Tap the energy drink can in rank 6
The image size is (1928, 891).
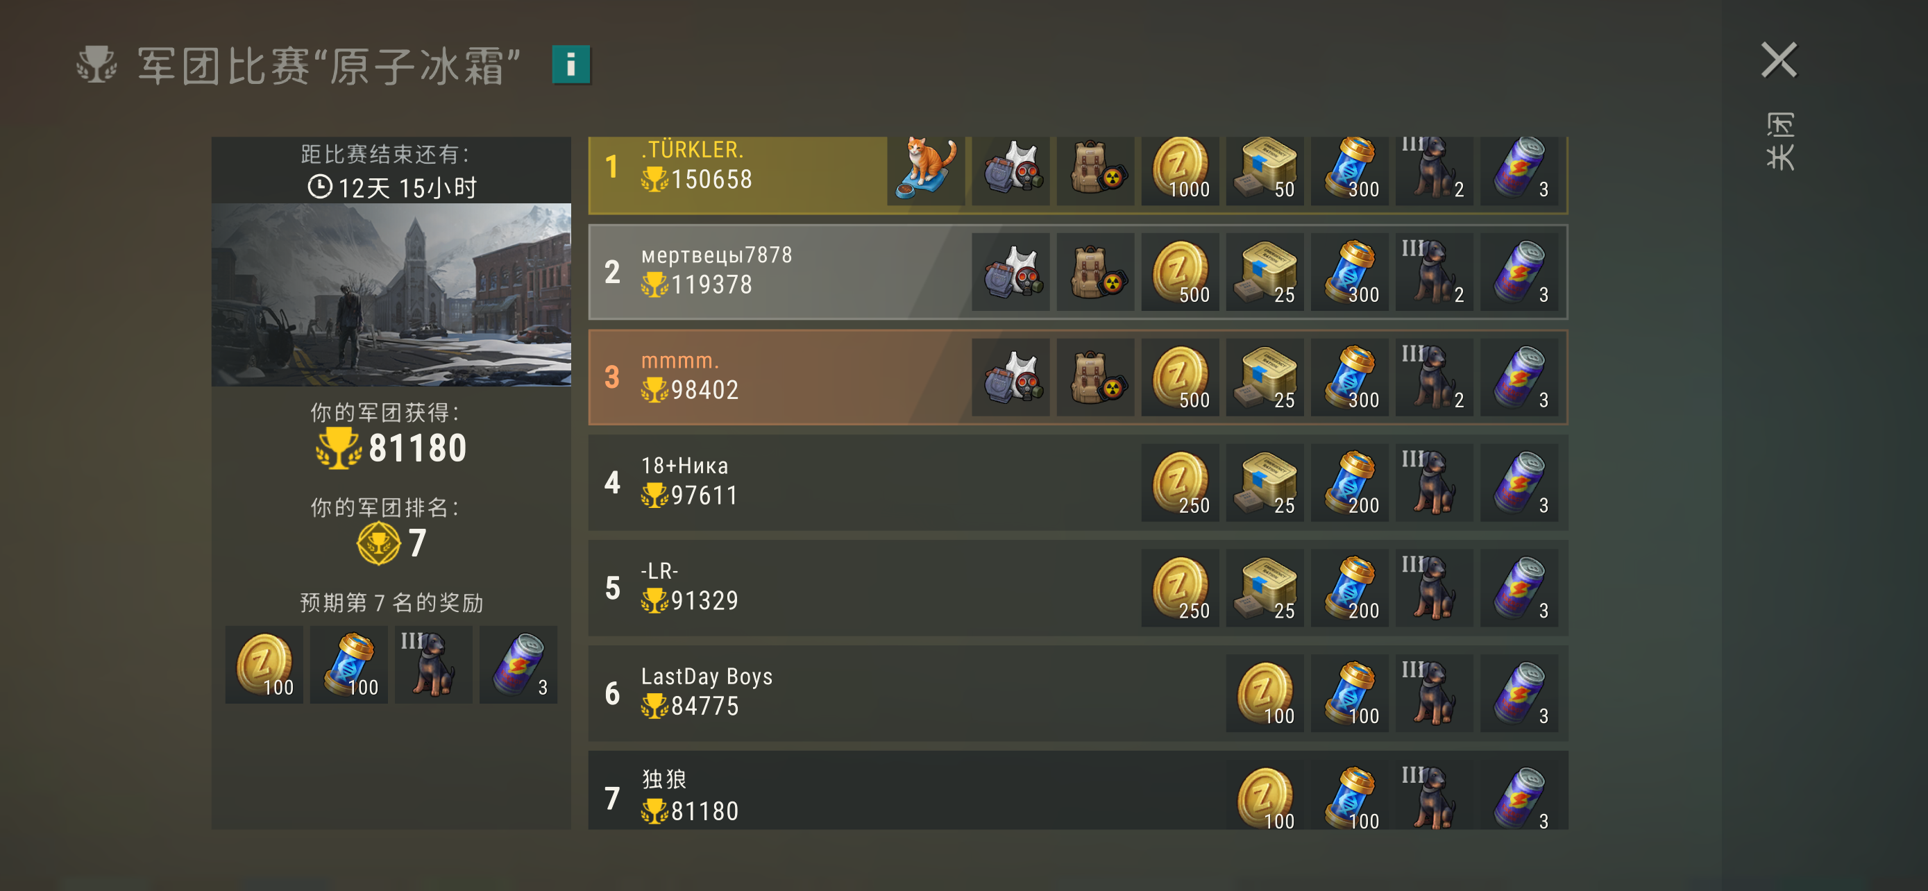(x=1519, y=694)
